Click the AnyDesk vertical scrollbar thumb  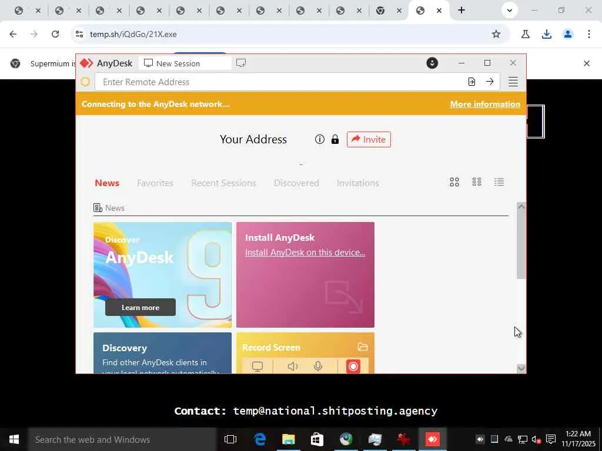[x=521, y=245]
